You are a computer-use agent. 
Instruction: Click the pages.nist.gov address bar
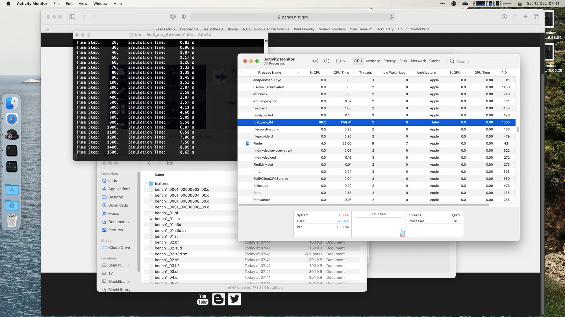click(x=292, y=17)
